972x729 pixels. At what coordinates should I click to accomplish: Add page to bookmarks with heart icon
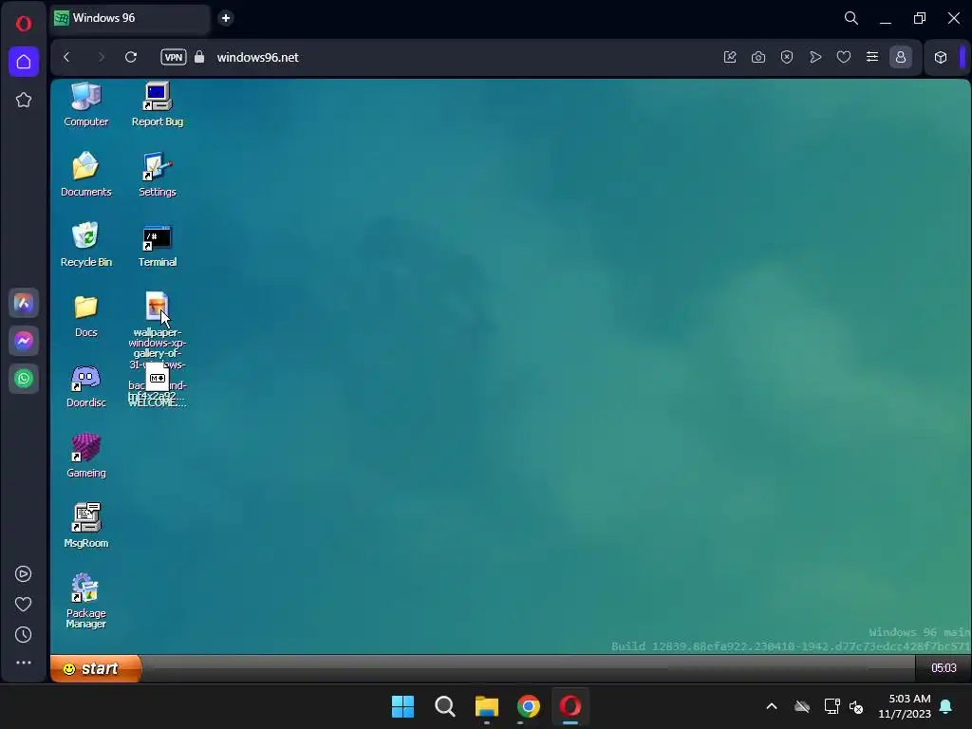click(844, 57)
